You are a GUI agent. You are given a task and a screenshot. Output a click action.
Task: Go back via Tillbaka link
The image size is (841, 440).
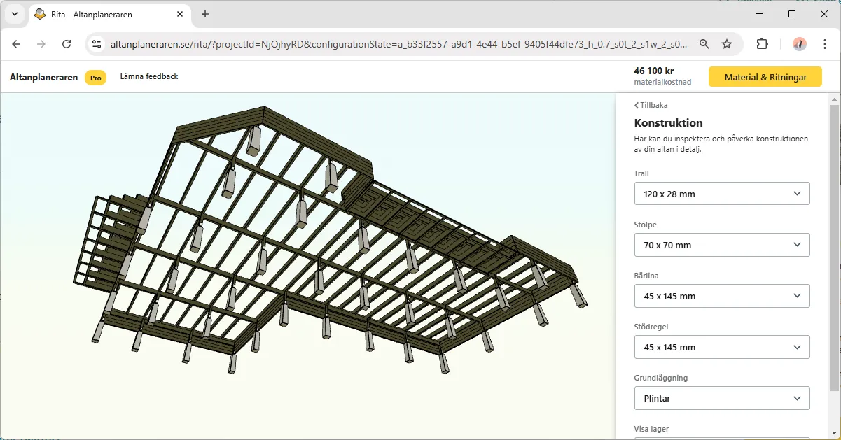click(651, 105)
